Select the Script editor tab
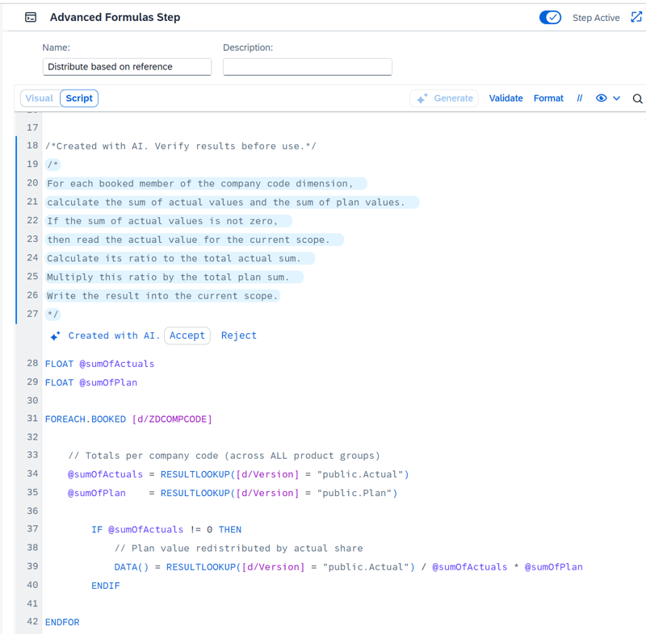The height and width of the screenshot is (634, 646). (x=79, y=98)
